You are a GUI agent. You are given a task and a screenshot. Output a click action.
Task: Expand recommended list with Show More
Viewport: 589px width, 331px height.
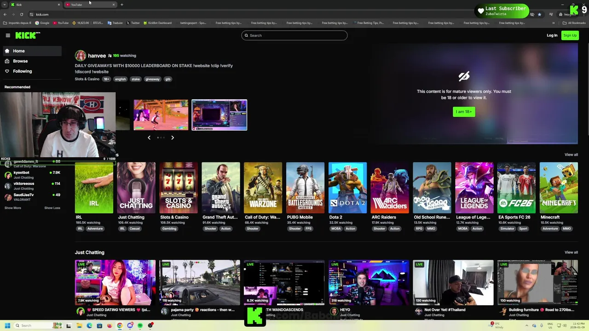click(x=13, y=208)
